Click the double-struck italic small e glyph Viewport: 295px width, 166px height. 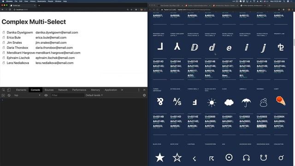pyautogui.click(x=229, y=48)
